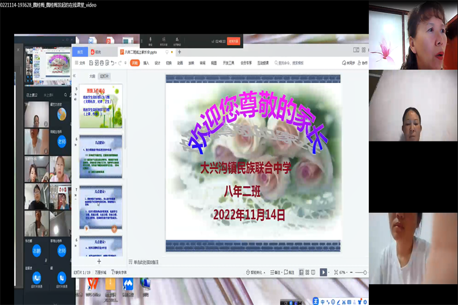458x305 pixels.
Task: Open the 动画 ribbon tab
Action: [x=180, y=63]
